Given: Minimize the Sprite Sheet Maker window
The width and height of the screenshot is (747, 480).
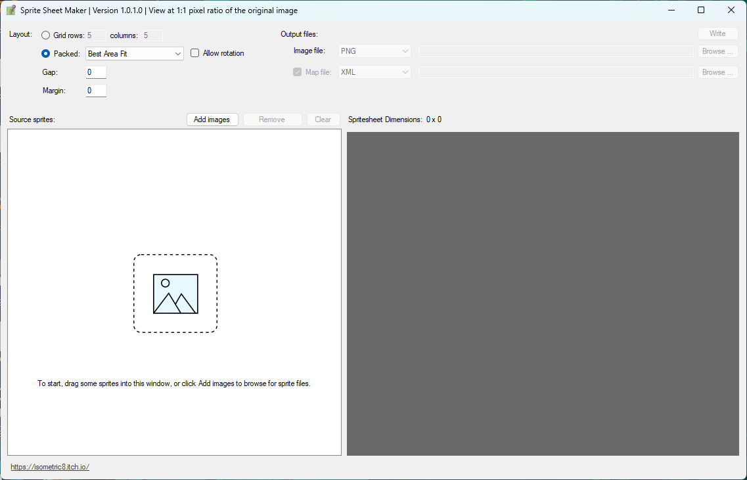Looking at the screenshot, I should (x=671, y=10).
